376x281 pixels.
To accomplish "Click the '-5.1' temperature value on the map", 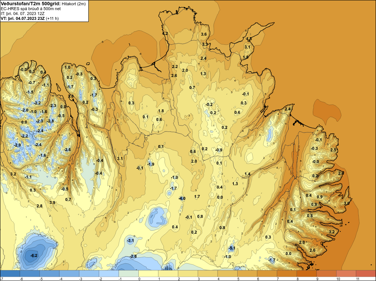I will point(232,248).
